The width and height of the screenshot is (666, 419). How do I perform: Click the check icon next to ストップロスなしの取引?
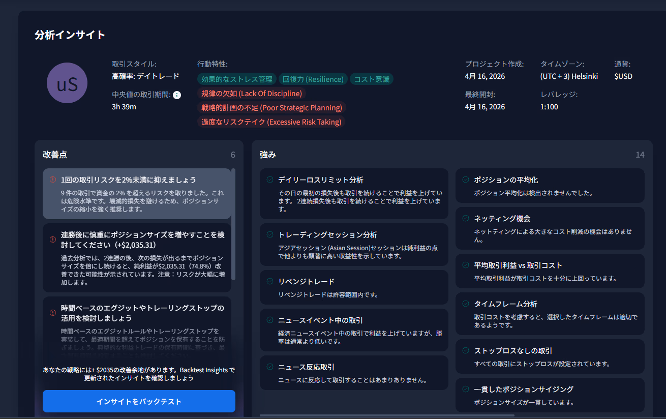pyautogui.click(x=465, y=350)
